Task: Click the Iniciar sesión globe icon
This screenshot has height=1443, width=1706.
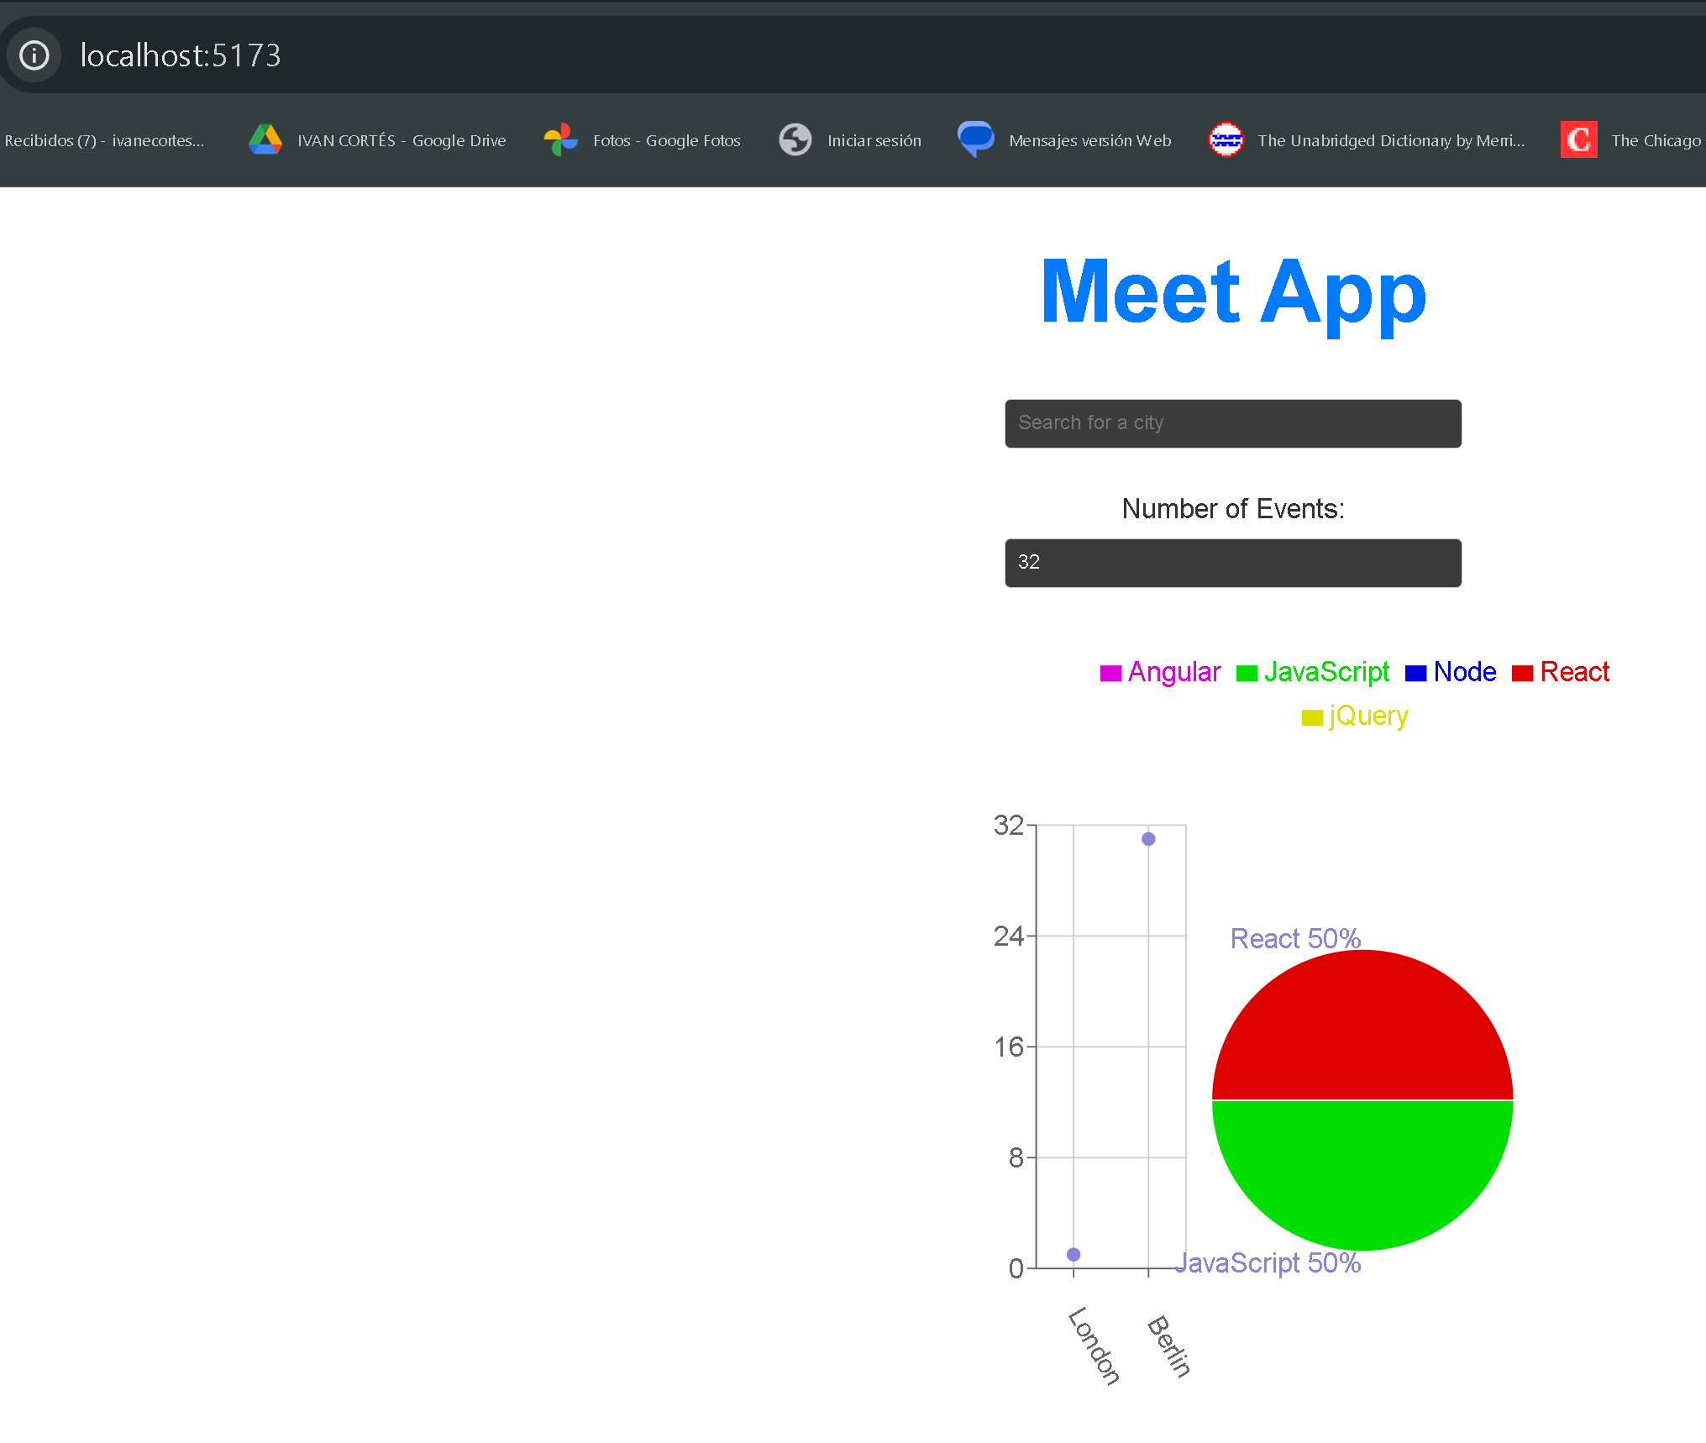Action: pyautogui.click(x=795, y=140)
